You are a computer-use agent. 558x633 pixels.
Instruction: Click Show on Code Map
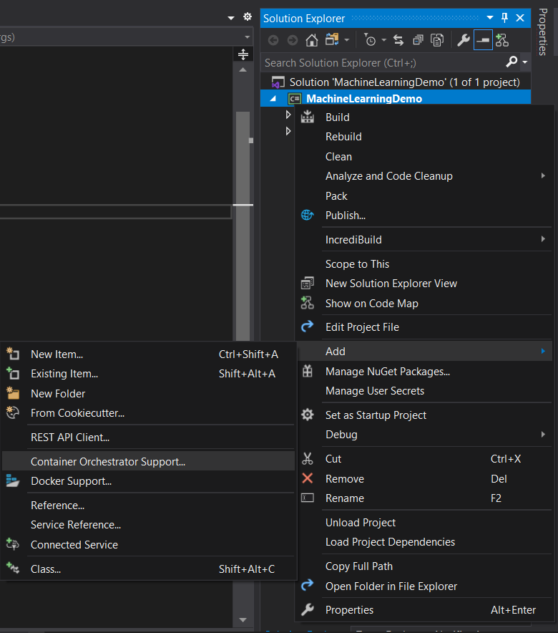click(424, 303)
